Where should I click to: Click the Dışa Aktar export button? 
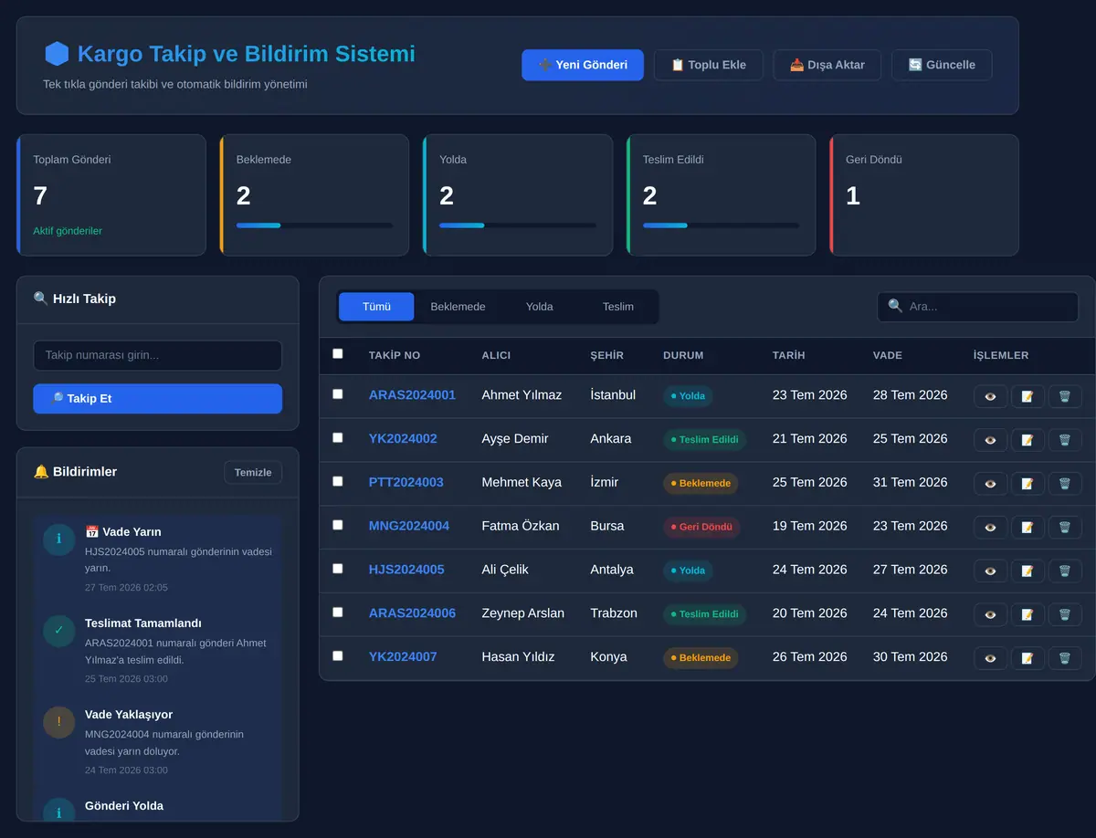pos(827,65)
